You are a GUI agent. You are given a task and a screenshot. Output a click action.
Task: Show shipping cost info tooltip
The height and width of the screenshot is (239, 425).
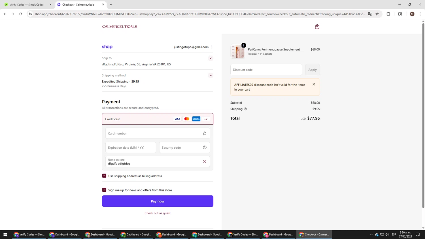245,109
